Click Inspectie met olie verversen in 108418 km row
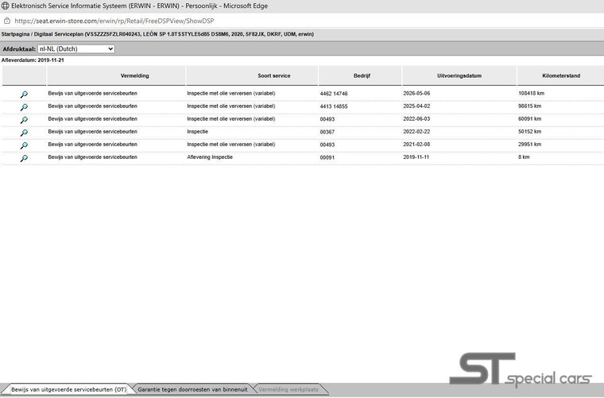Viewport: 604px width, 398px height. tap(231, 93)
